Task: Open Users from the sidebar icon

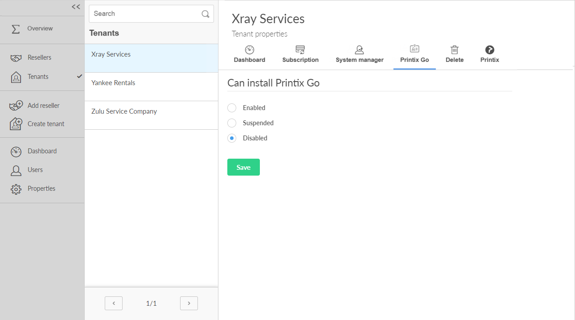Action: [x=16, y=170]
